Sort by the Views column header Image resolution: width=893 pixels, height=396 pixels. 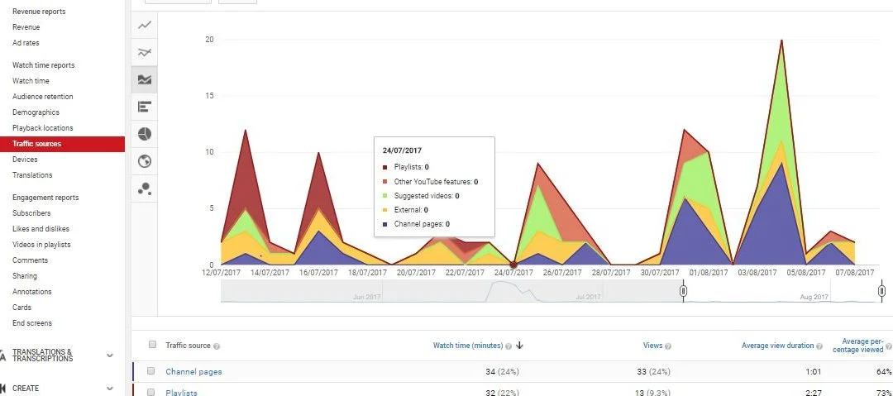pos(652,346)
